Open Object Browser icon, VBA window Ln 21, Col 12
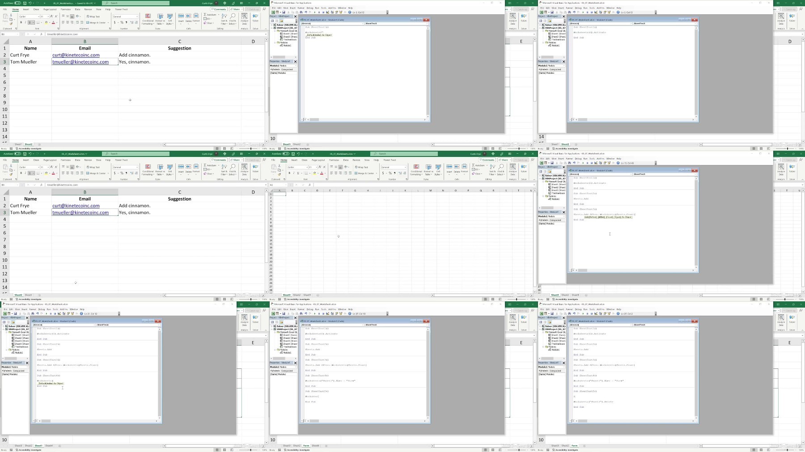805x452 pixels. tap(72, 314)
